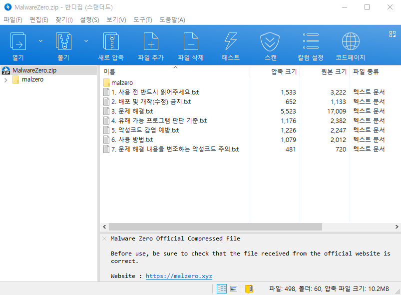Screen dimensions: 401x295
Task: Select file '3. 문제 해결.txt'
Action: point(128,111)
